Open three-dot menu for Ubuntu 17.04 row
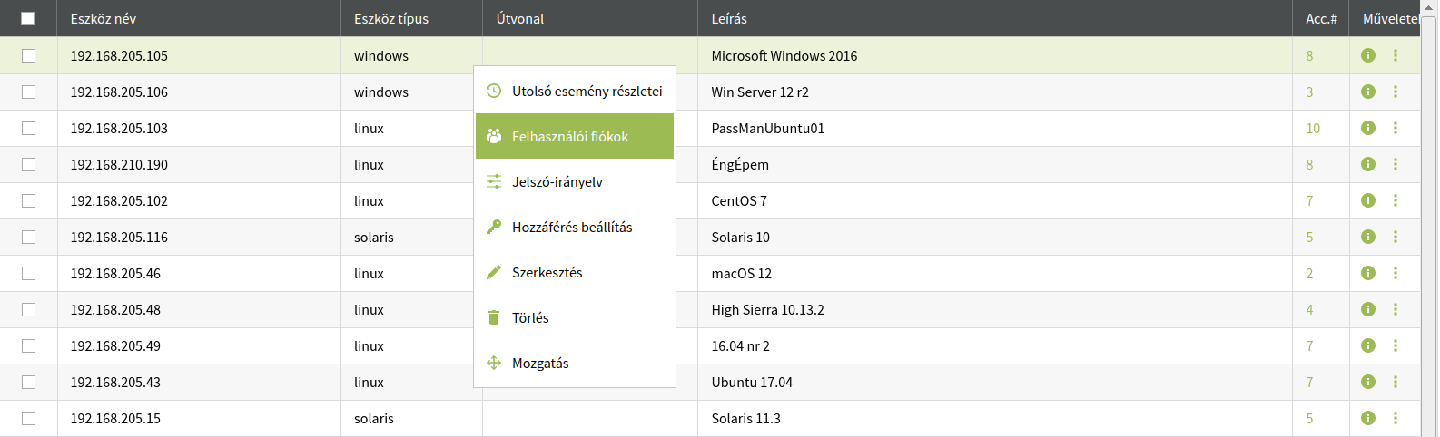Screen dimensions: 1440x437 click(1396, 382)
